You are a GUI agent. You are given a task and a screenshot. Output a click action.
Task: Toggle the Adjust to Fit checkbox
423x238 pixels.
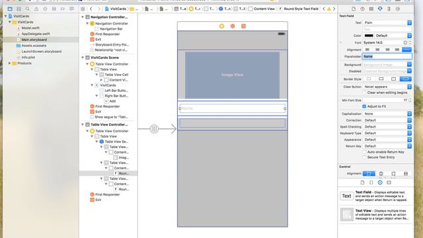(364, 106)
